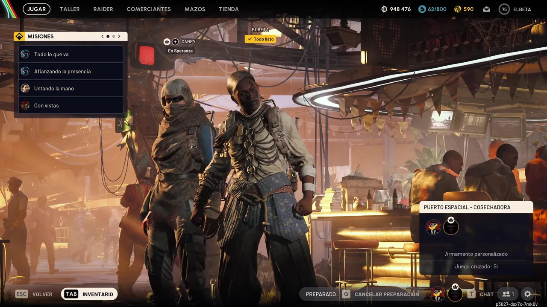Open the Mazos tab
The image size is (547, 307).
(x=195, y=9)
